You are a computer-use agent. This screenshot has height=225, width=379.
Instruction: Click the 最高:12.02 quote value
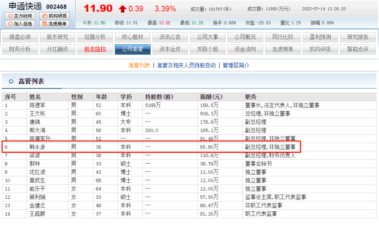[159, 23]
